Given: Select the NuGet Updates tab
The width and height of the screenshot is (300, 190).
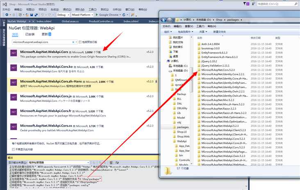Looking at the screenshot, I should [x=46, y=34].
